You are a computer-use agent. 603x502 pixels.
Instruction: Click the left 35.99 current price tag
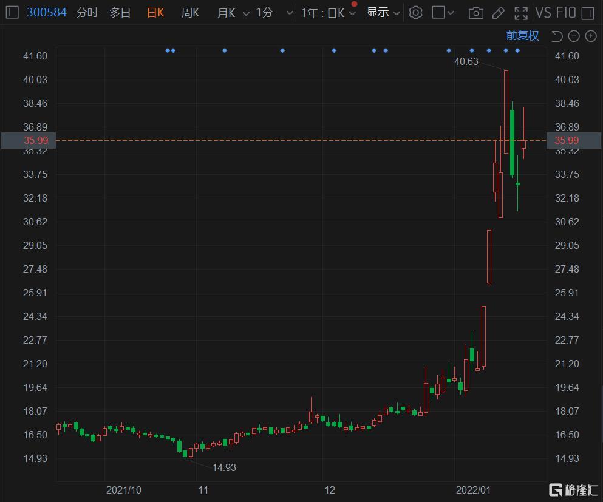[29, 140]
